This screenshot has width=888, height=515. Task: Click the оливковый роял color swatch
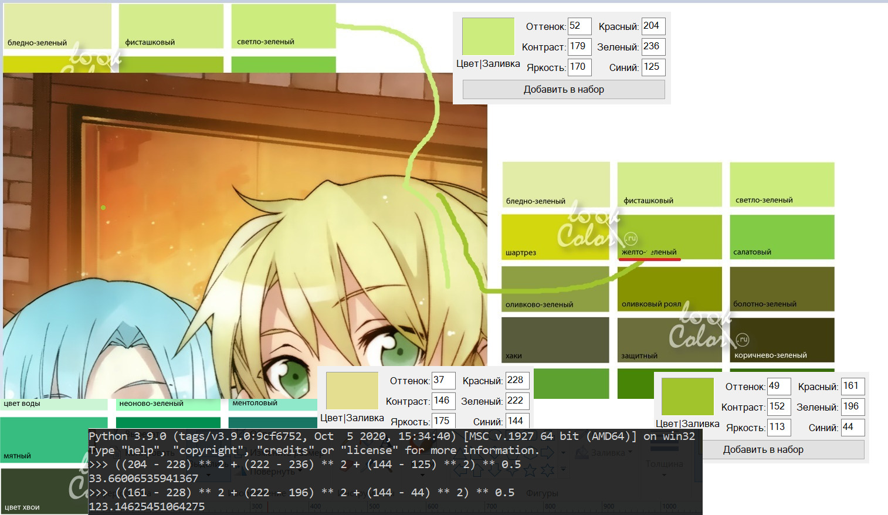pos(669,288)
